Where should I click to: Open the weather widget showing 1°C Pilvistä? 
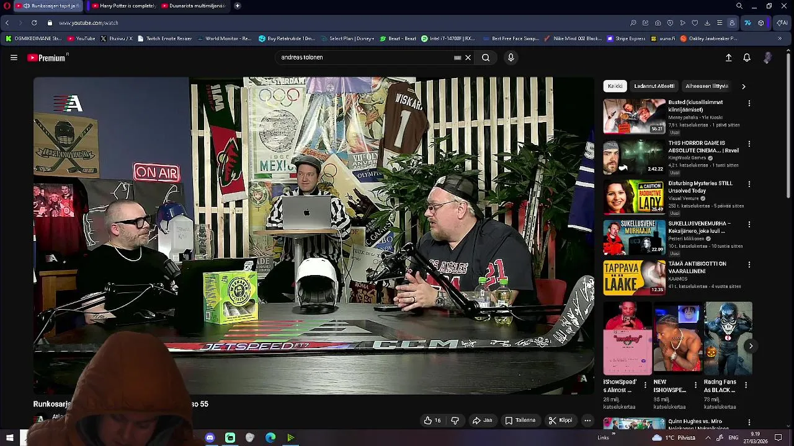[x=672, y=437]
